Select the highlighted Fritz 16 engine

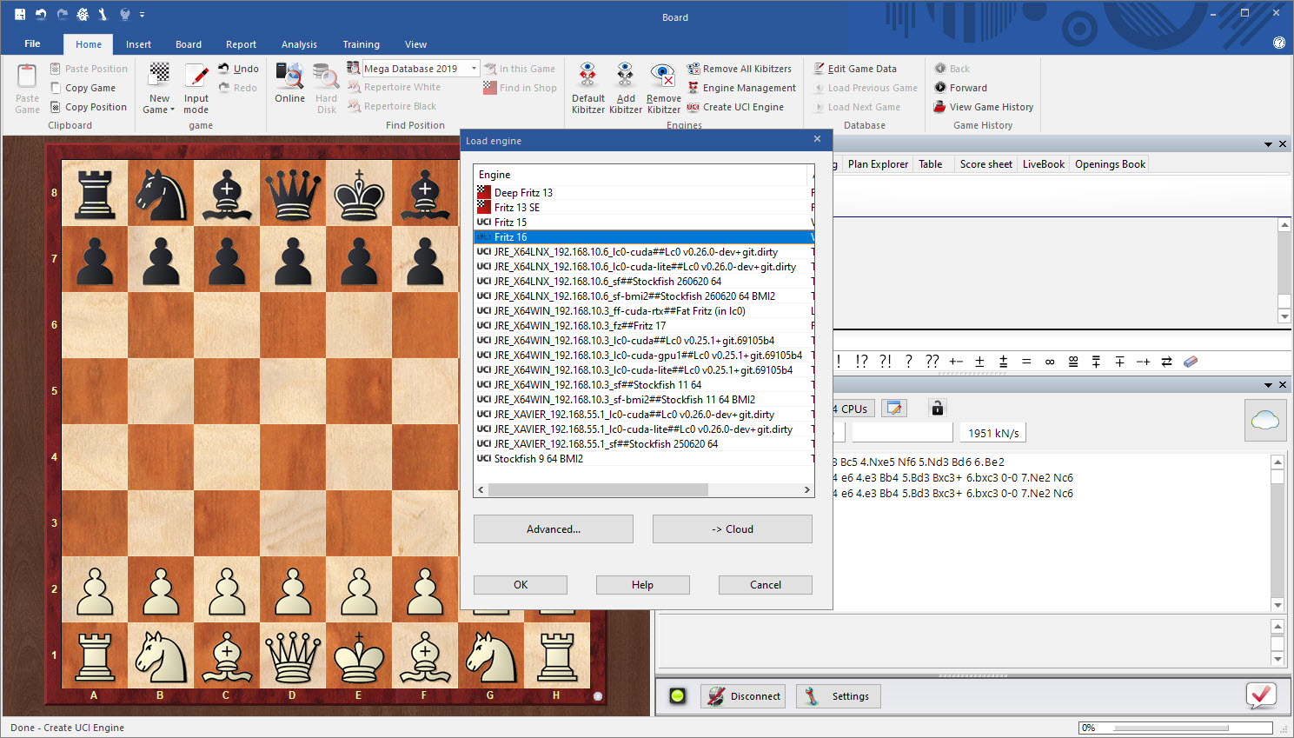click(643, 236)
